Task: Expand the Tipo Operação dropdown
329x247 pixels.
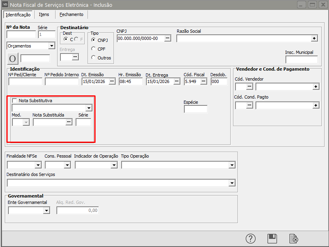Action: coord(231,165)
